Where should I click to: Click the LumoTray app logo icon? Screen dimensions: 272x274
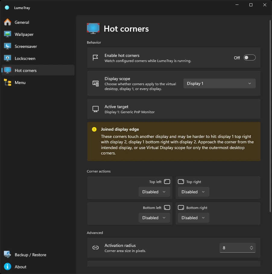pos(7,8)
